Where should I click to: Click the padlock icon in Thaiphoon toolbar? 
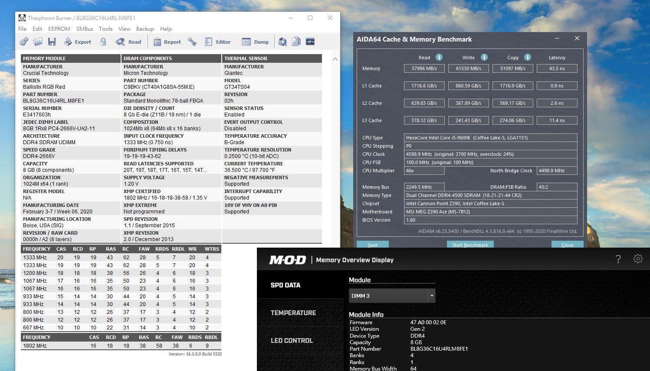click(103, 42)
